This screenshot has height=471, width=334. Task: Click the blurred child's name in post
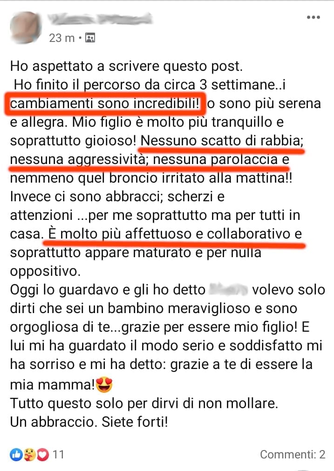click(x=228, y=290)
